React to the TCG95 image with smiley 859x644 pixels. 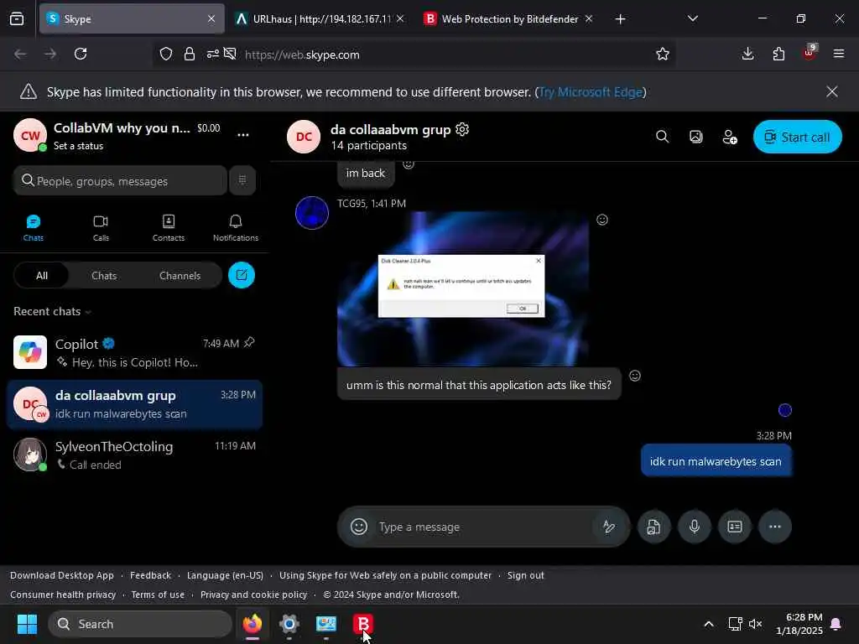coord(602,220)
